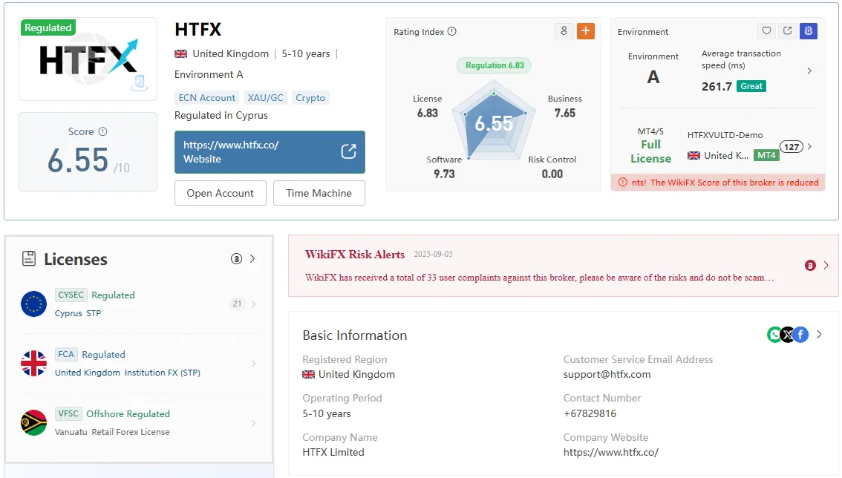The width and height of the screenshot is (842, 478).
Task: Click the CYSEC regulator tag
Action: coord(71,295)
